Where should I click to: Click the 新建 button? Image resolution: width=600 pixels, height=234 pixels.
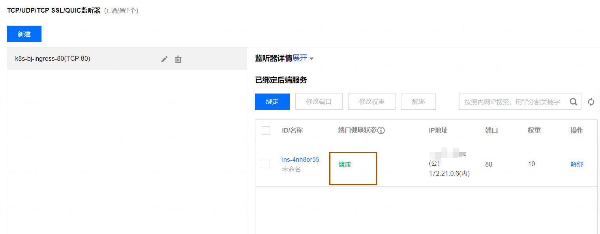pos(24,34)
